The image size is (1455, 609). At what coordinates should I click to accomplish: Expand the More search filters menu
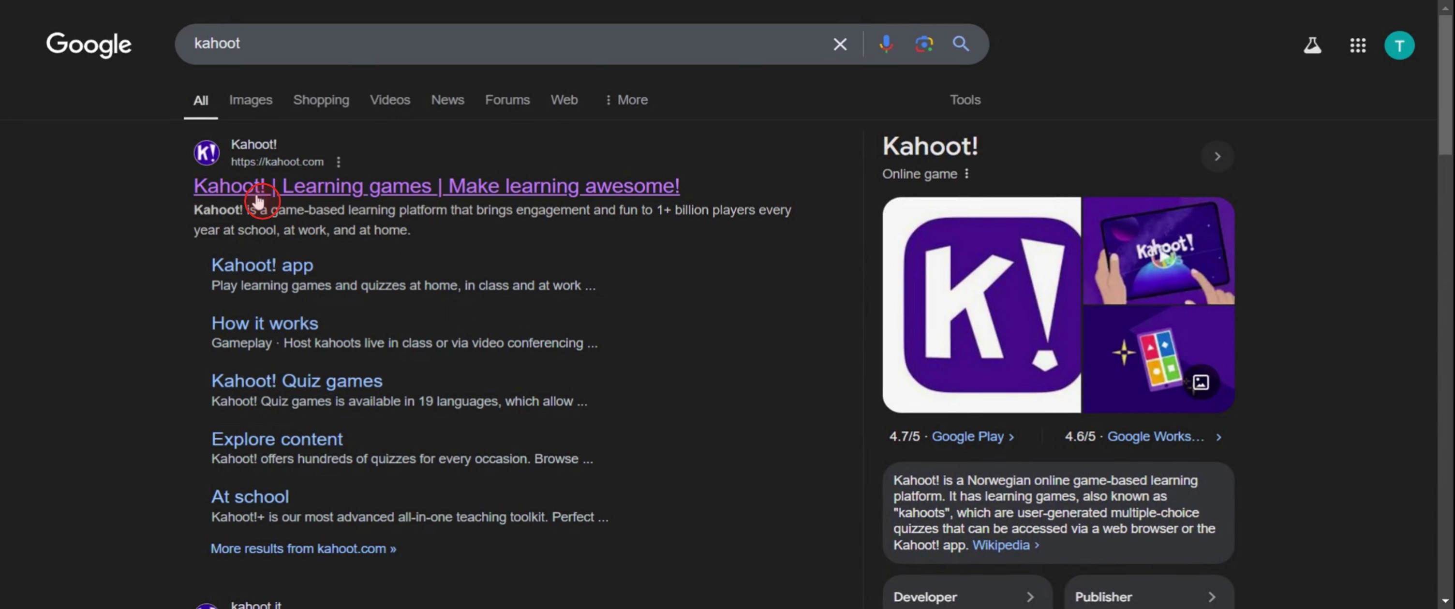tap(626, 100)
